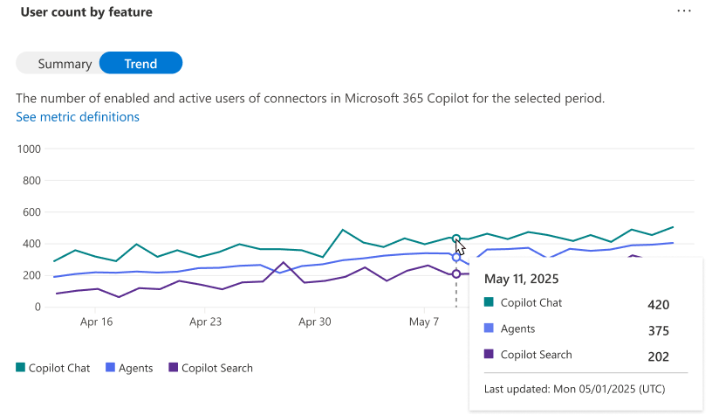
Task: Click the May 7 axis label
Action: point(424,322)
